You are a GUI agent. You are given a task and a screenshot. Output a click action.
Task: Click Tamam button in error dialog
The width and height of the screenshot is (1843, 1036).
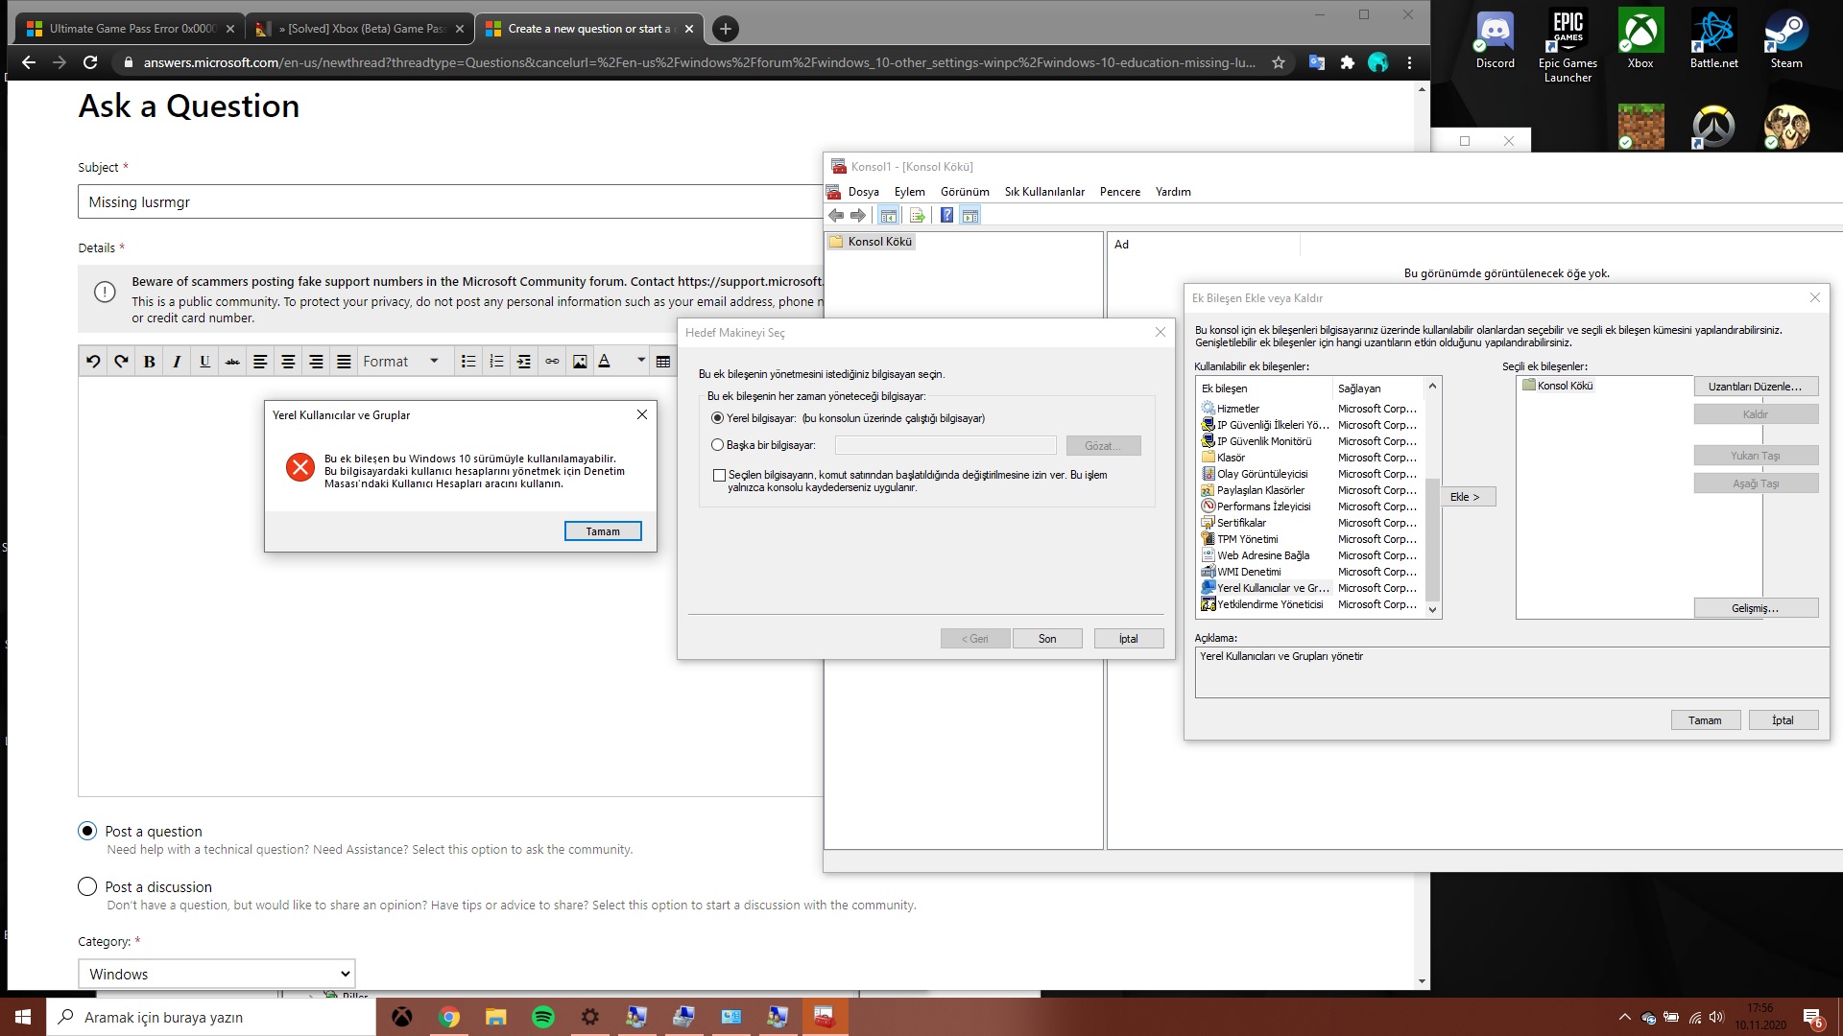tap(601, 531)
